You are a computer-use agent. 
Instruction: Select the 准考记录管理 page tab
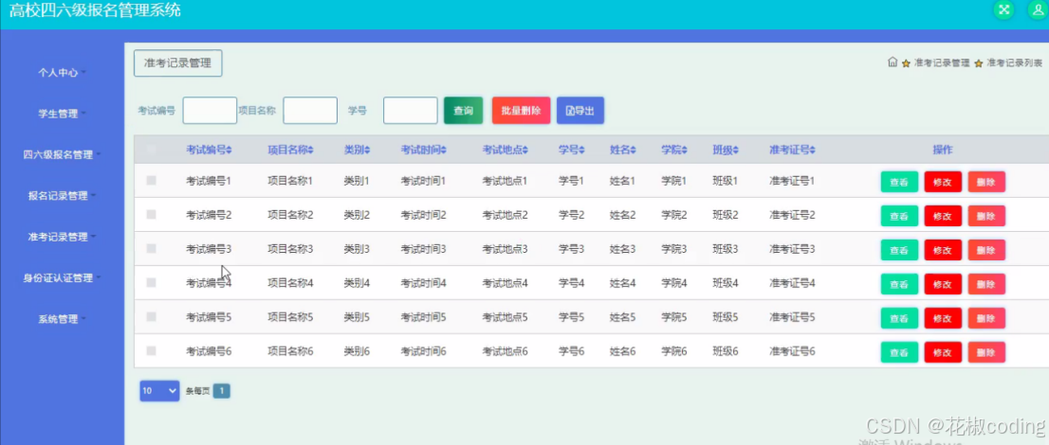tap(178, 63)
